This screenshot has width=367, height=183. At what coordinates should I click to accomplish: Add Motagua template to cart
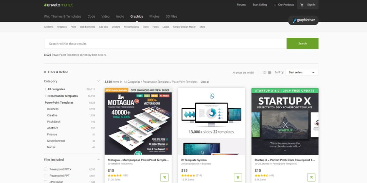point(164,177)
